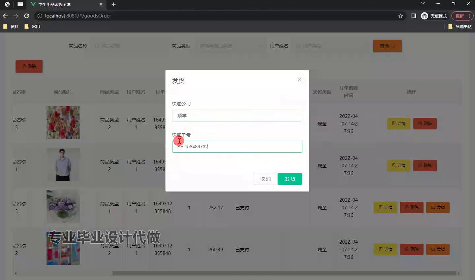Image resolution: width=475 pixels, height=280 pixels.
Task: Click the 快递公司 input field
Action: click(237, 116)
